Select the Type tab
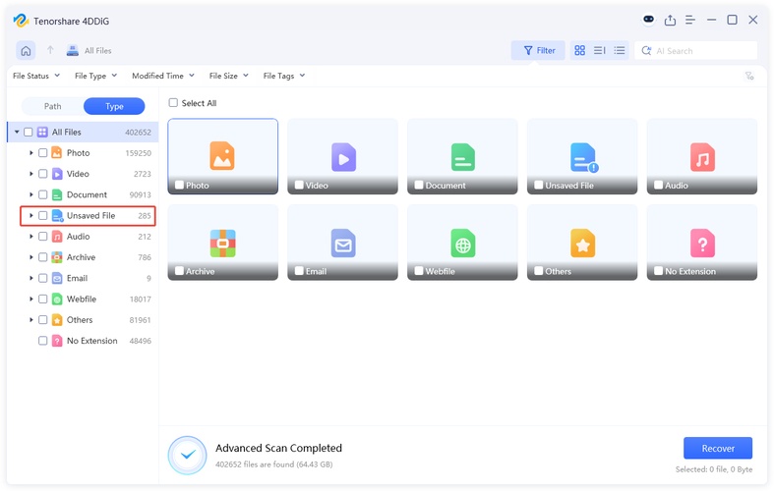 coord(114,106)
